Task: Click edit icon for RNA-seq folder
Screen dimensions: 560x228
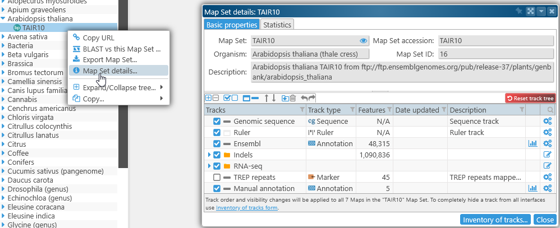Action: (548, 166)
